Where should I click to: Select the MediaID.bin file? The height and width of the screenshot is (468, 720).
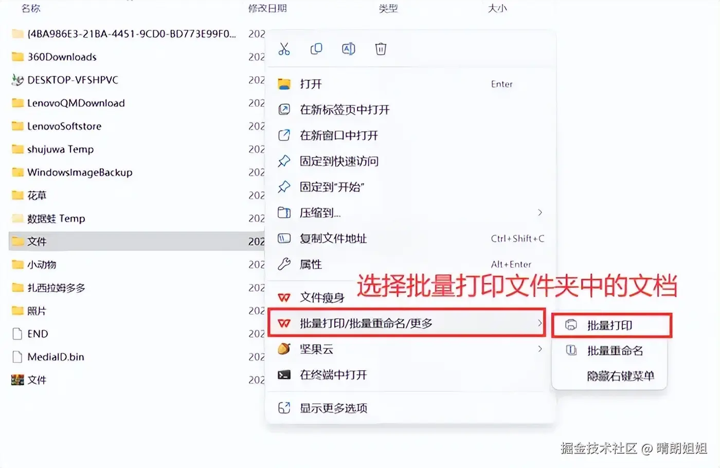coord(56,357)
